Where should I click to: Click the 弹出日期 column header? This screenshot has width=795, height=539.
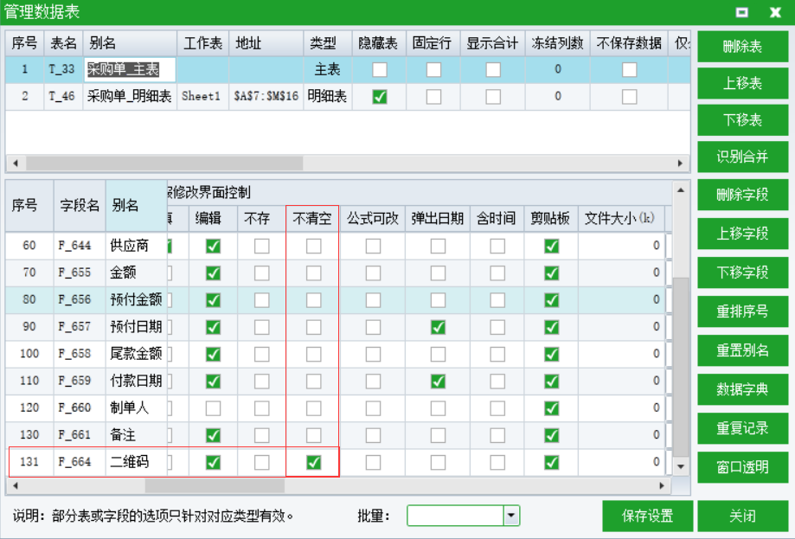[438, 219]
